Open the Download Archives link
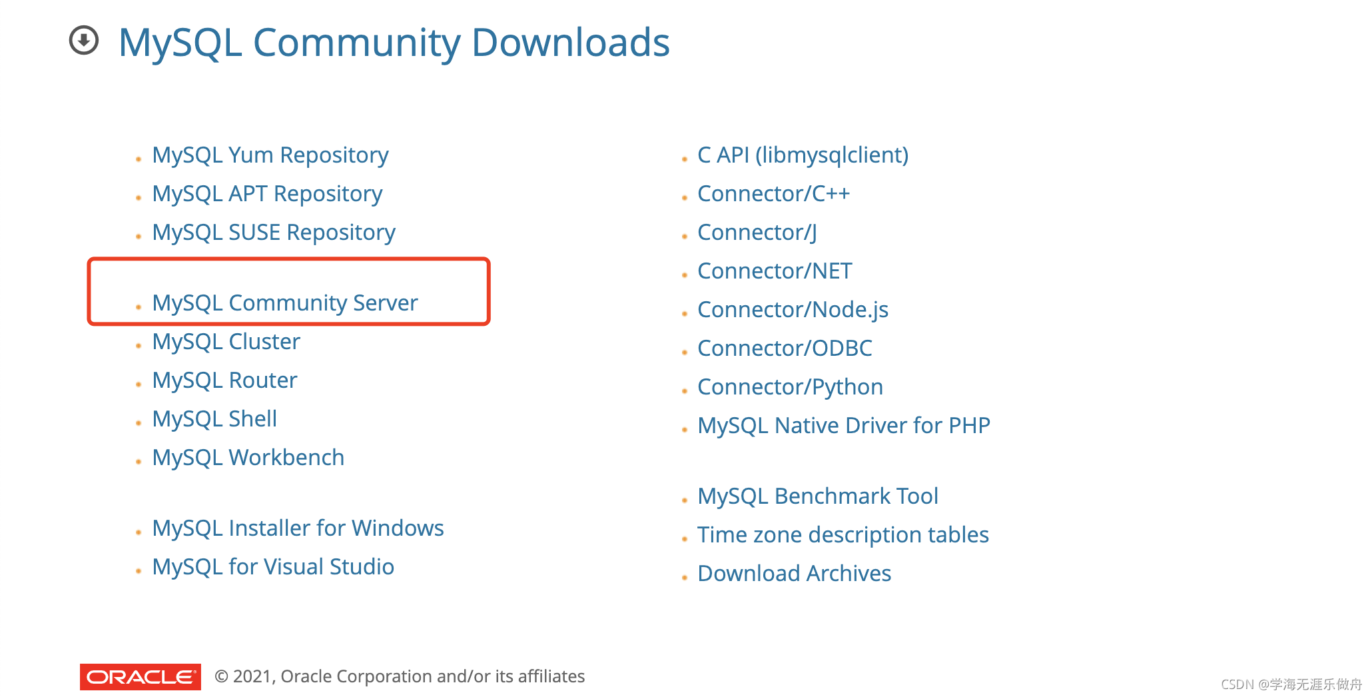This screenshot has width=1372, height=697. coord(795,574)
